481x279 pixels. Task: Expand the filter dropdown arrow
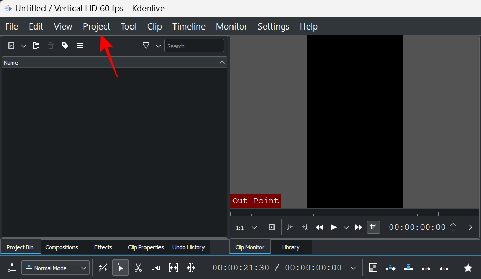tap(158, 46)
